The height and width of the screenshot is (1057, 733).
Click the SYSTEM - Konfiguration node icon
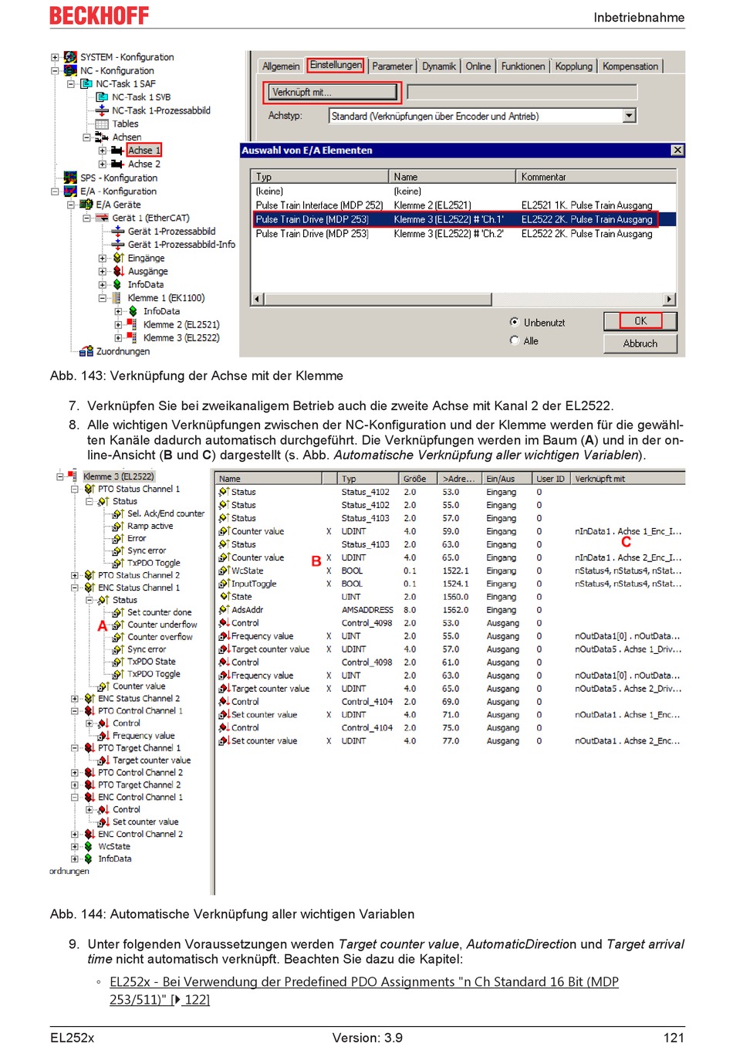tap(70, 57)
